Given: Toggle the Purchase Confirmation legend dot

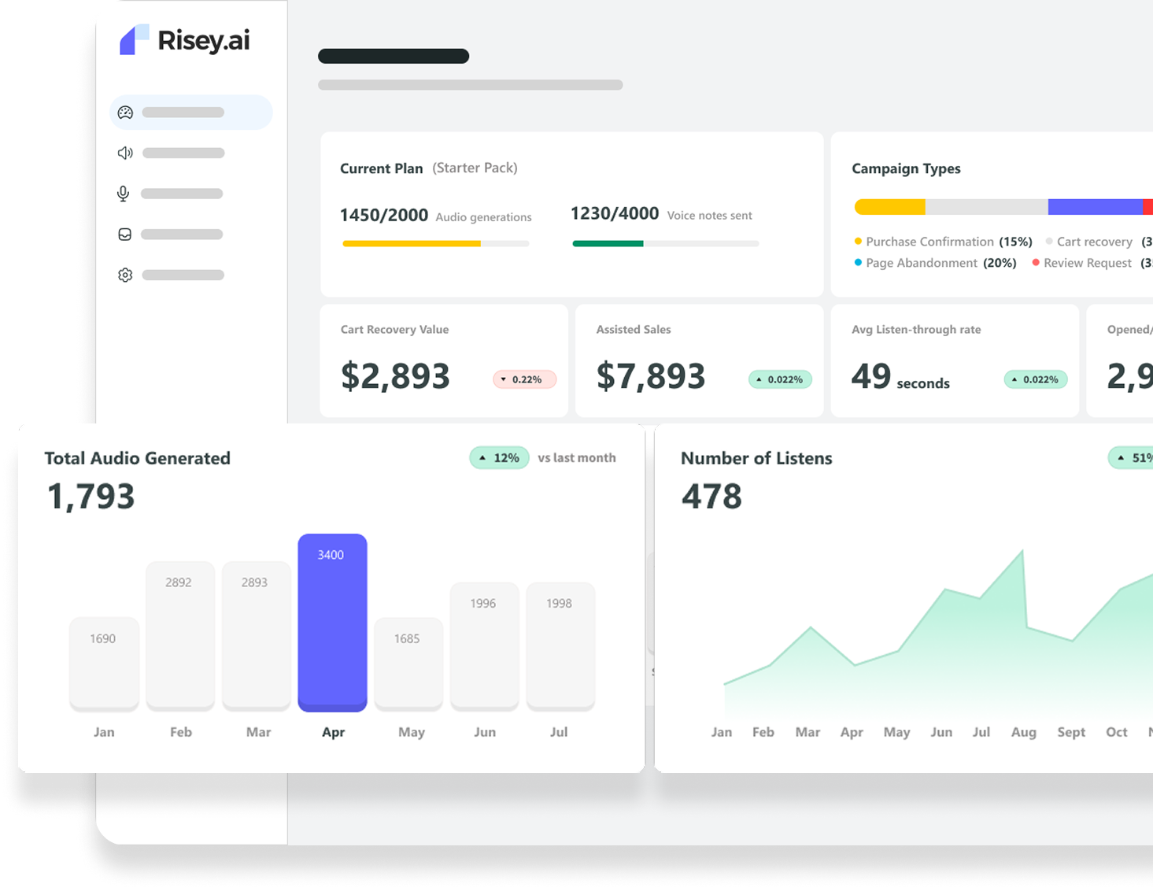Looking at the screenshot, I should [857, 242].
